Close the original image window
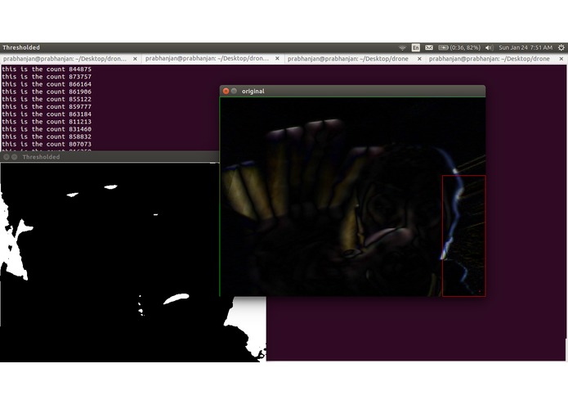This screenshot has width=568, height=404. (226, 91)
